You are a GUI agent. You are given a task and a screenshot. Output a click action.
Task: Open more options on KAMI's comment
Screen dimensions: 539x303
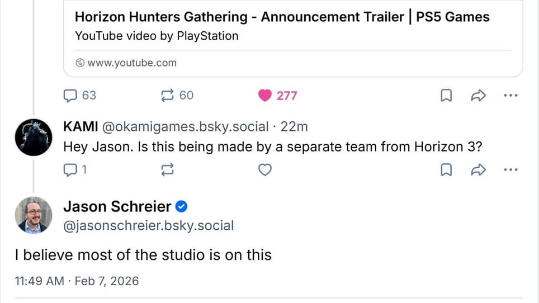tap(510, 170)
